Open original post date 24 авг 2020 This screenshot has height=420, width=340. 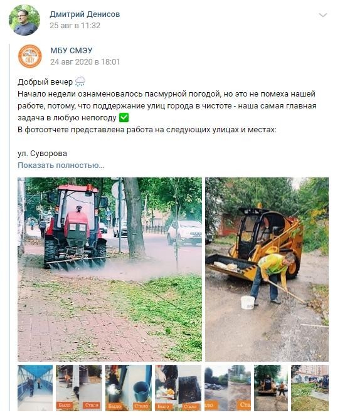click(85, 62)
